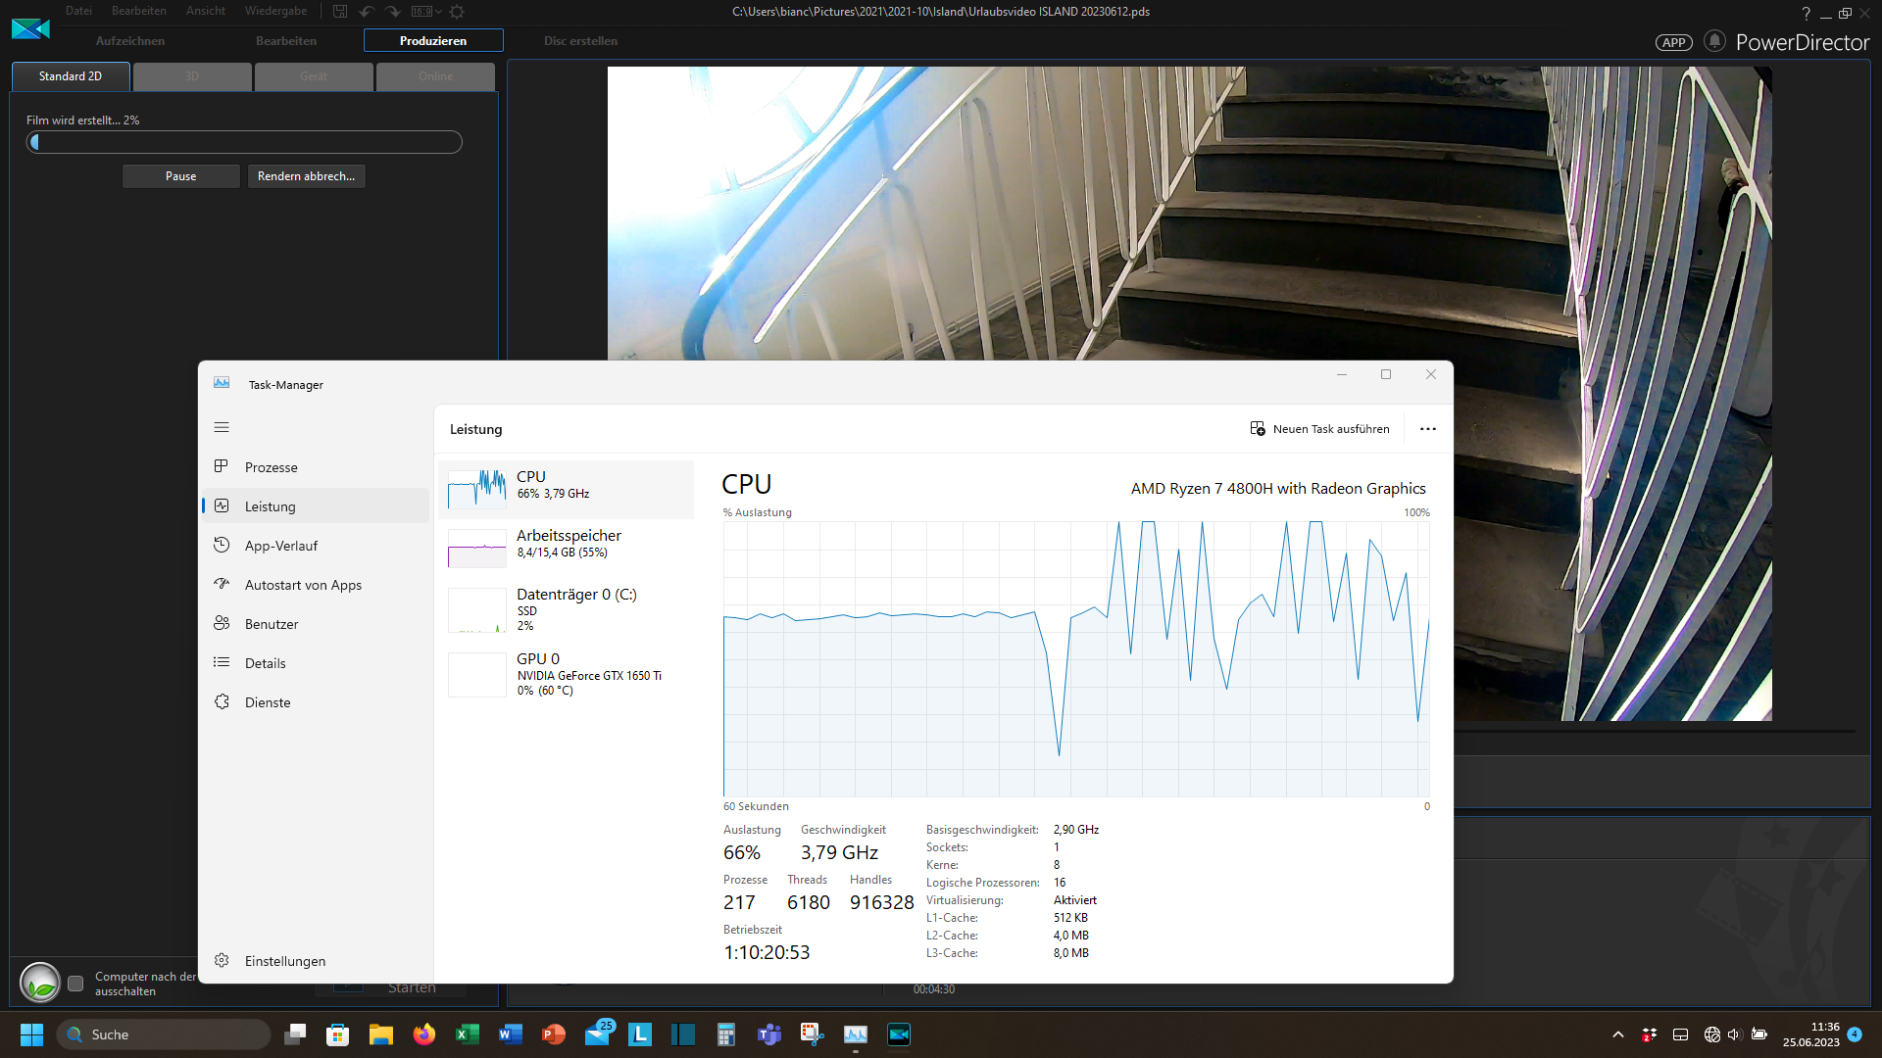Open App-Verlauf in Task-Manager sidebar
This screenshot has width=1882, height=1058.
pyautogui.click(x=281, y=546)
